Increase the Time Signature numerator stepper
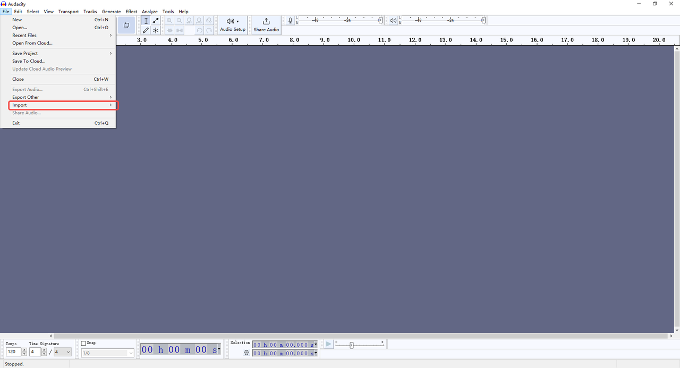 [44, 350]
